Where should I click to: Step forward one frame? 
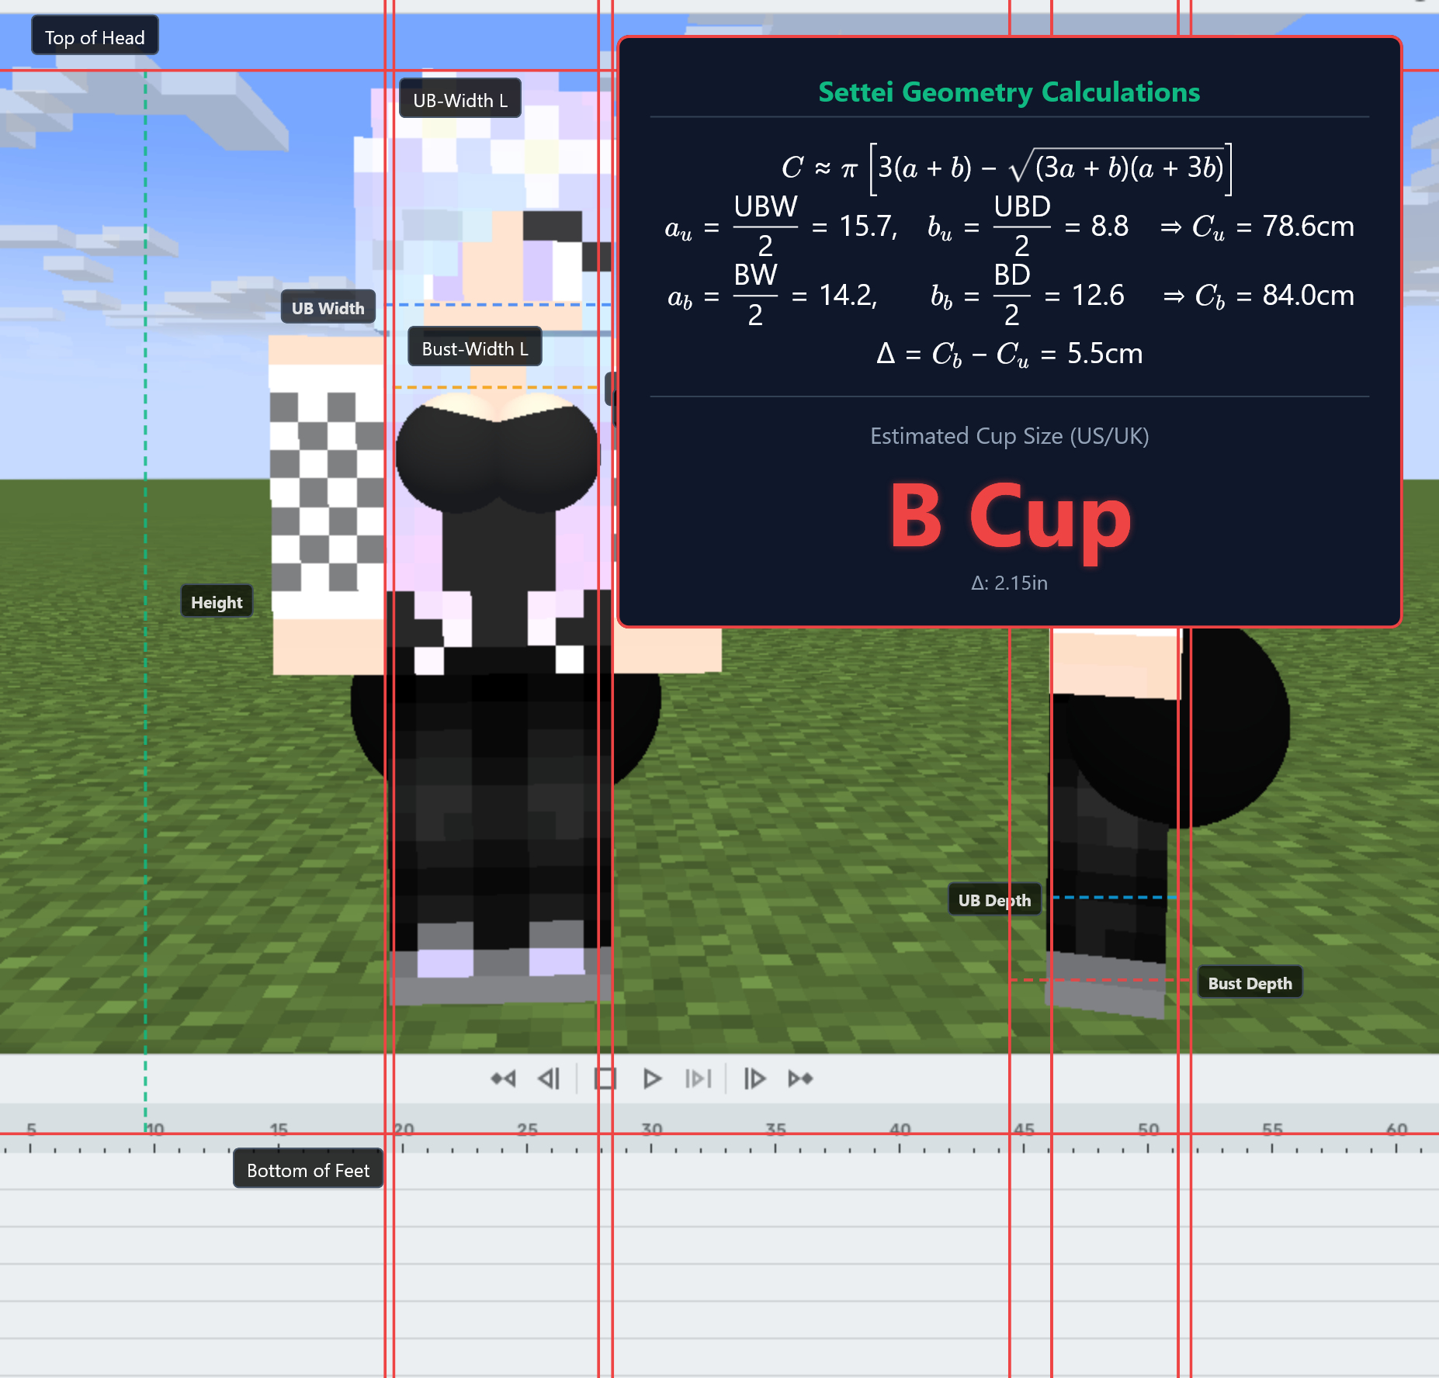click(x=754, y=1079)
